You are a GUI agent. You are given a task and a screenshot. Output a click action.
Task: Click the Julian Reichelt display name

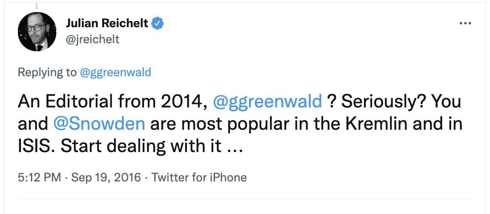pyautogui.click(x=106, y=24)
